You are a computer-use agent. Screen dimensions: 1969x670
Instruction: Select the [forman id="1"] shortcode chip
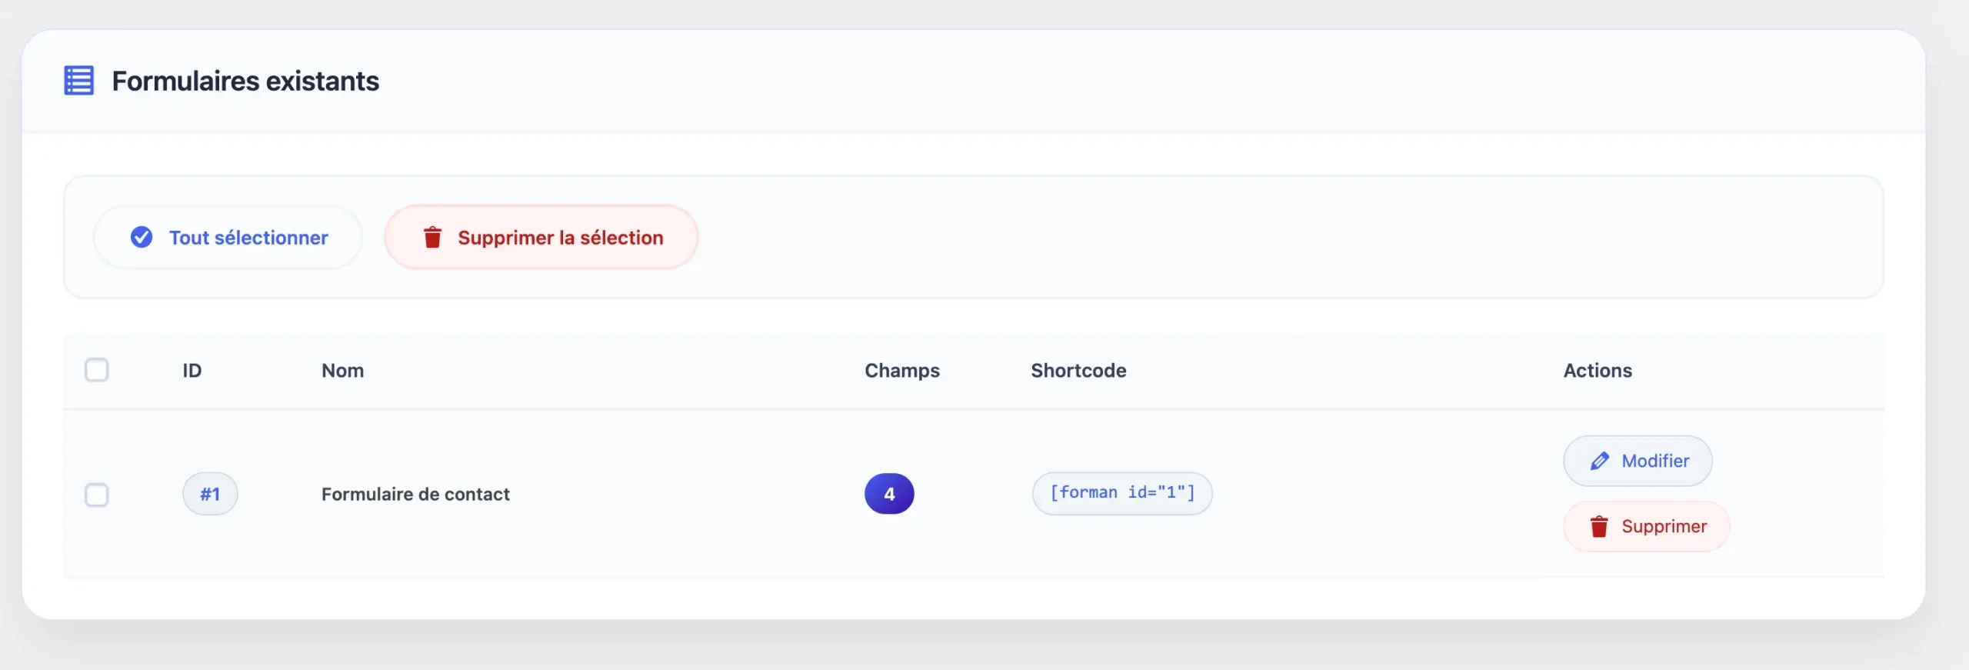click(x=1122, y=493)
